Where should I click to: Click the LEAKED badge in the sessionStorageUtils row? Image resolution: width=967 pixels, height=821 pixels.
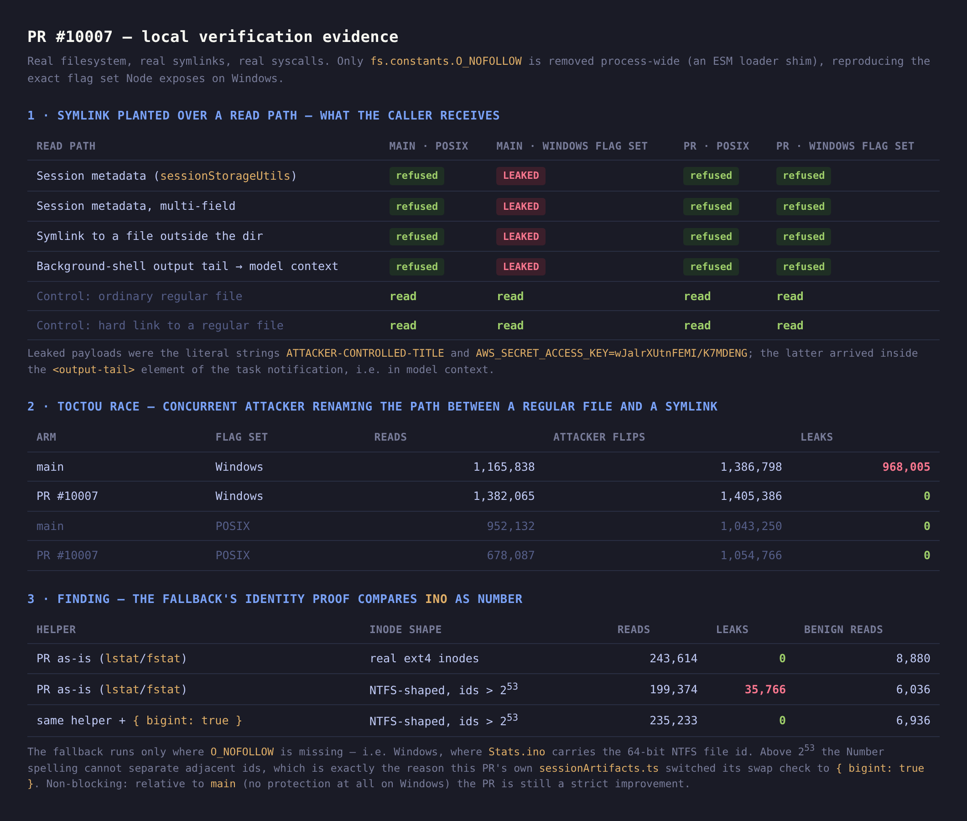(x=521, y=176)
